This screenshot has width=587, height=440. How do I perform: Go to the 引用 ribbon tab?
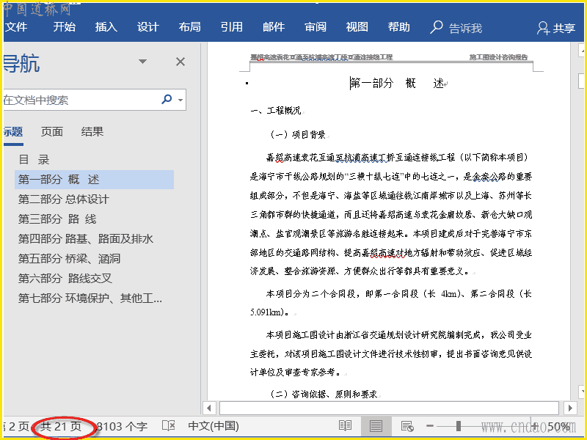[x=231, y=27]
